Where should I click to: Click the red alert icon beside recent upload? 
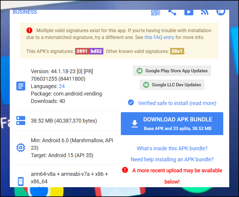click(x=125, y=170)
